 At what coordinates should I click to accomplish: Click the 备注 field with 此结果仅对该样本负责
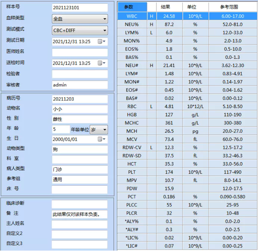pyautogui.click(x=80, y=214)
